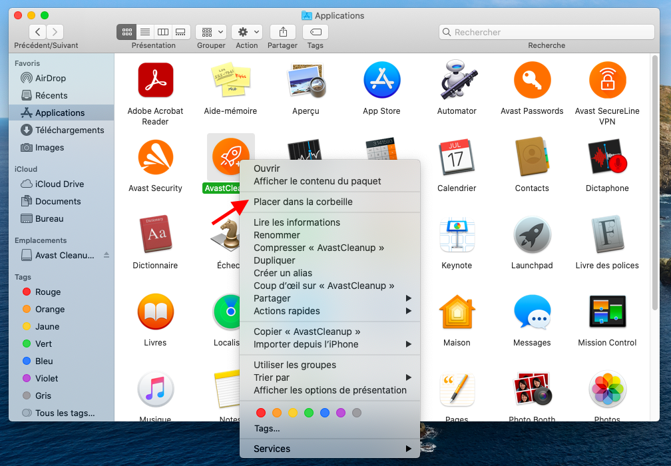Screen dimensions: 671x466
Task: Select the Avast Security app icon
Action: point(155,158)
